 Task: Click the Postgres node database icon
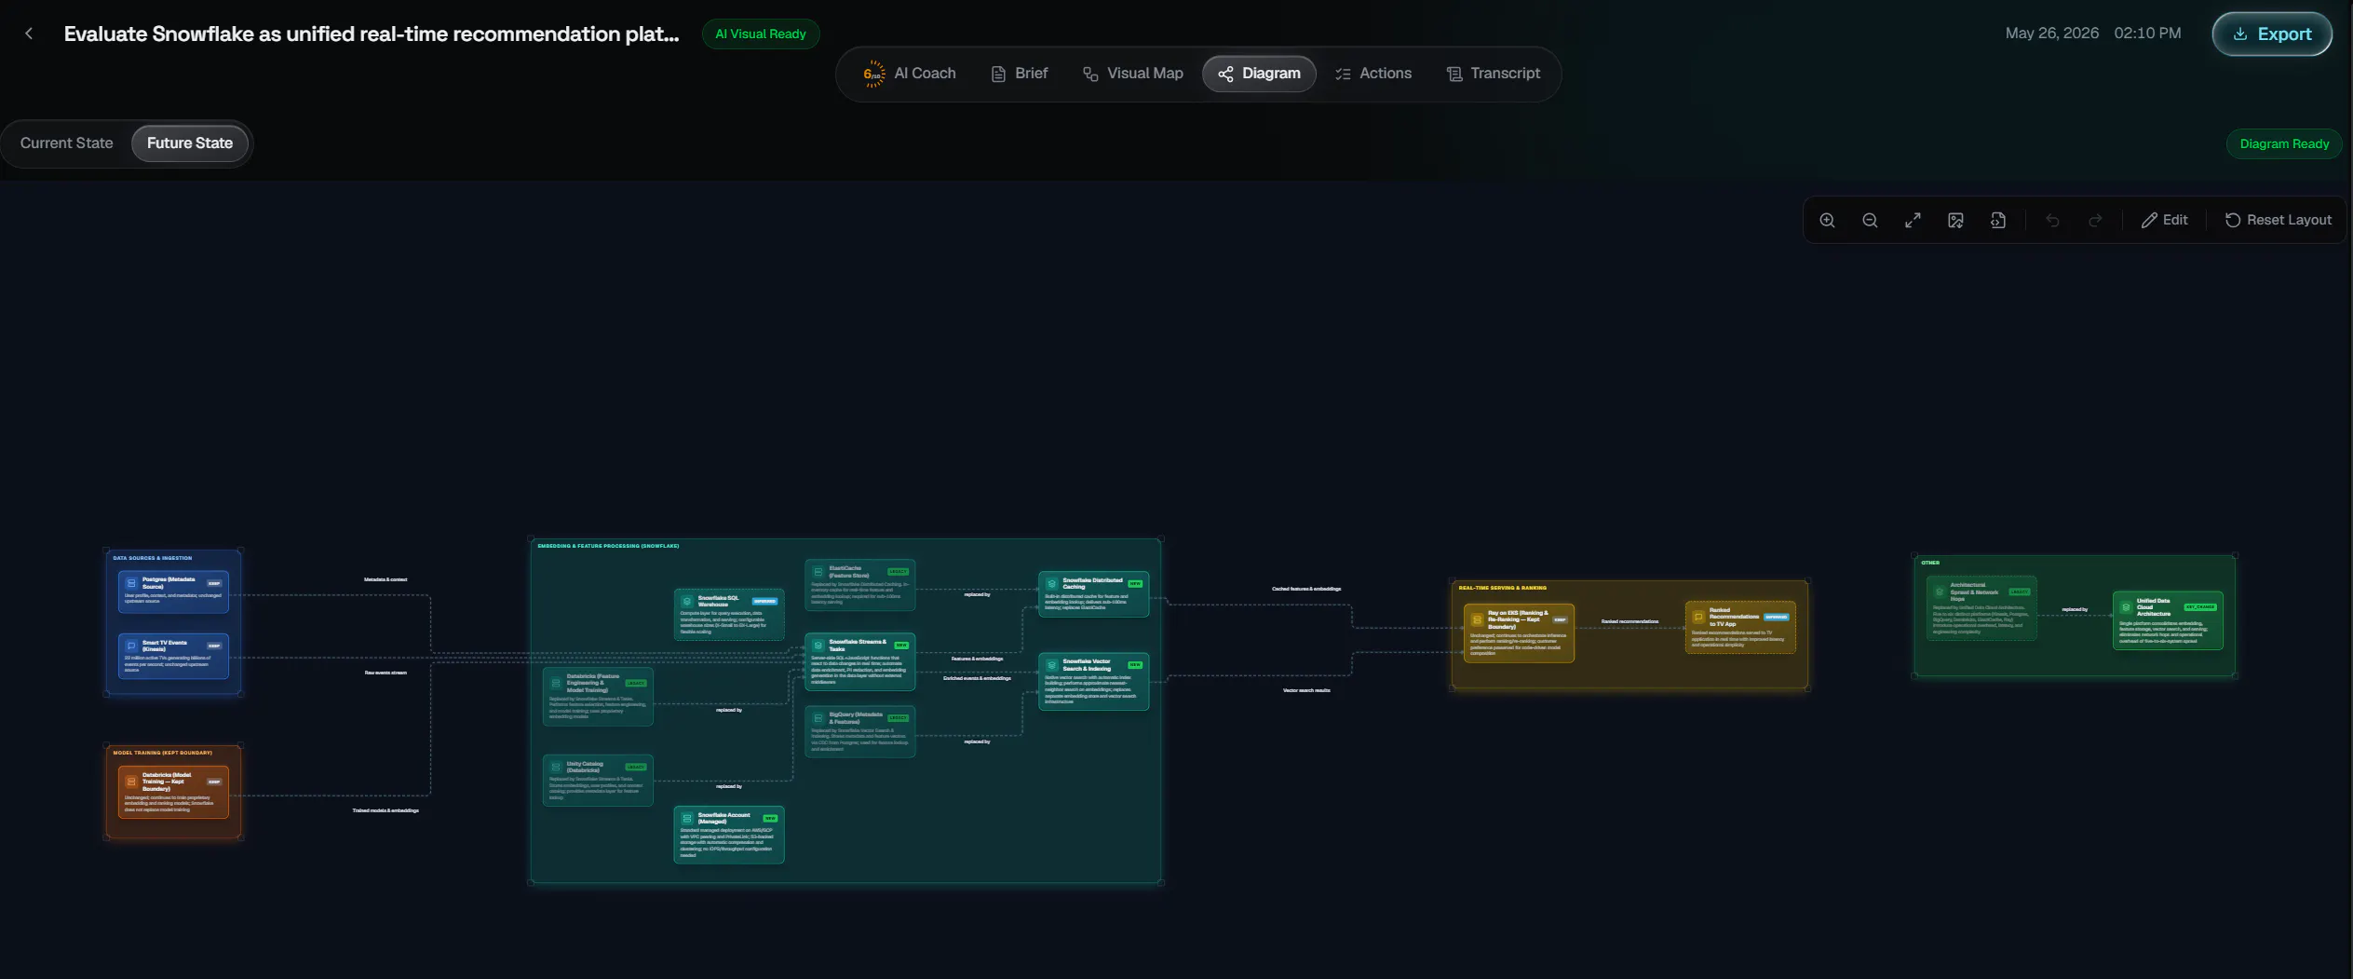(x=131, y=584)
